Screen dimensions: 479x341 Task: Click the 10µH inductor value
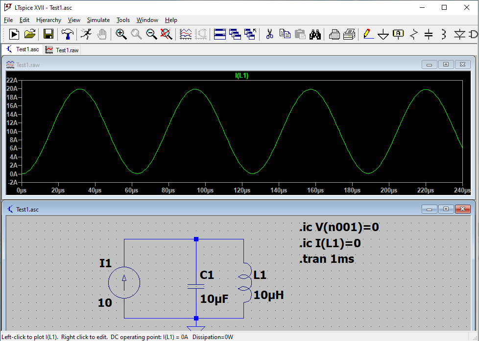tap(269, 295)
